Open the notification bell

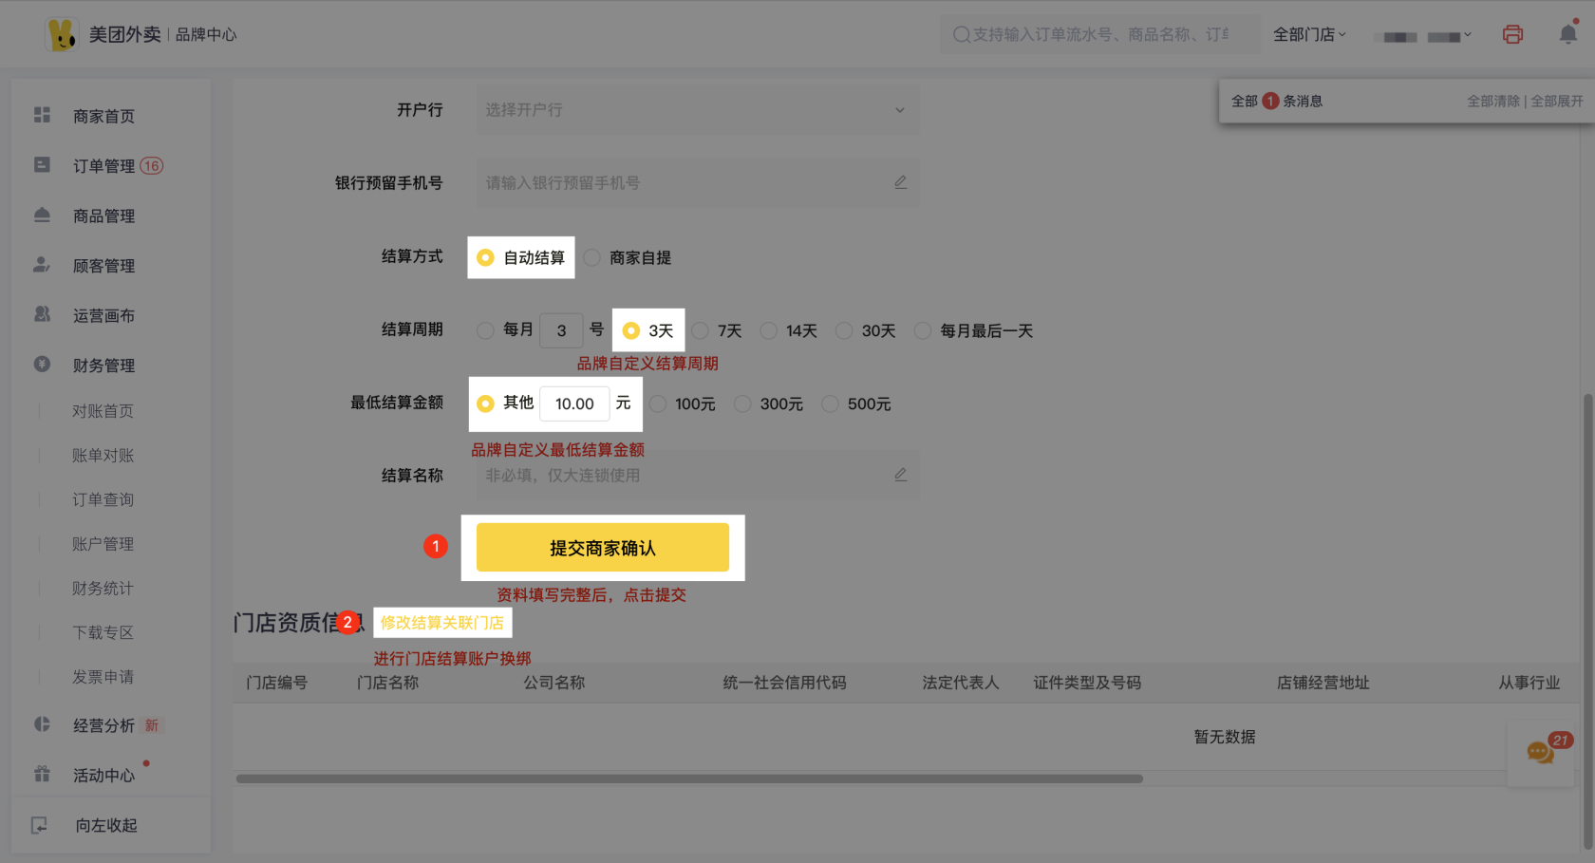pos(1567,34)
